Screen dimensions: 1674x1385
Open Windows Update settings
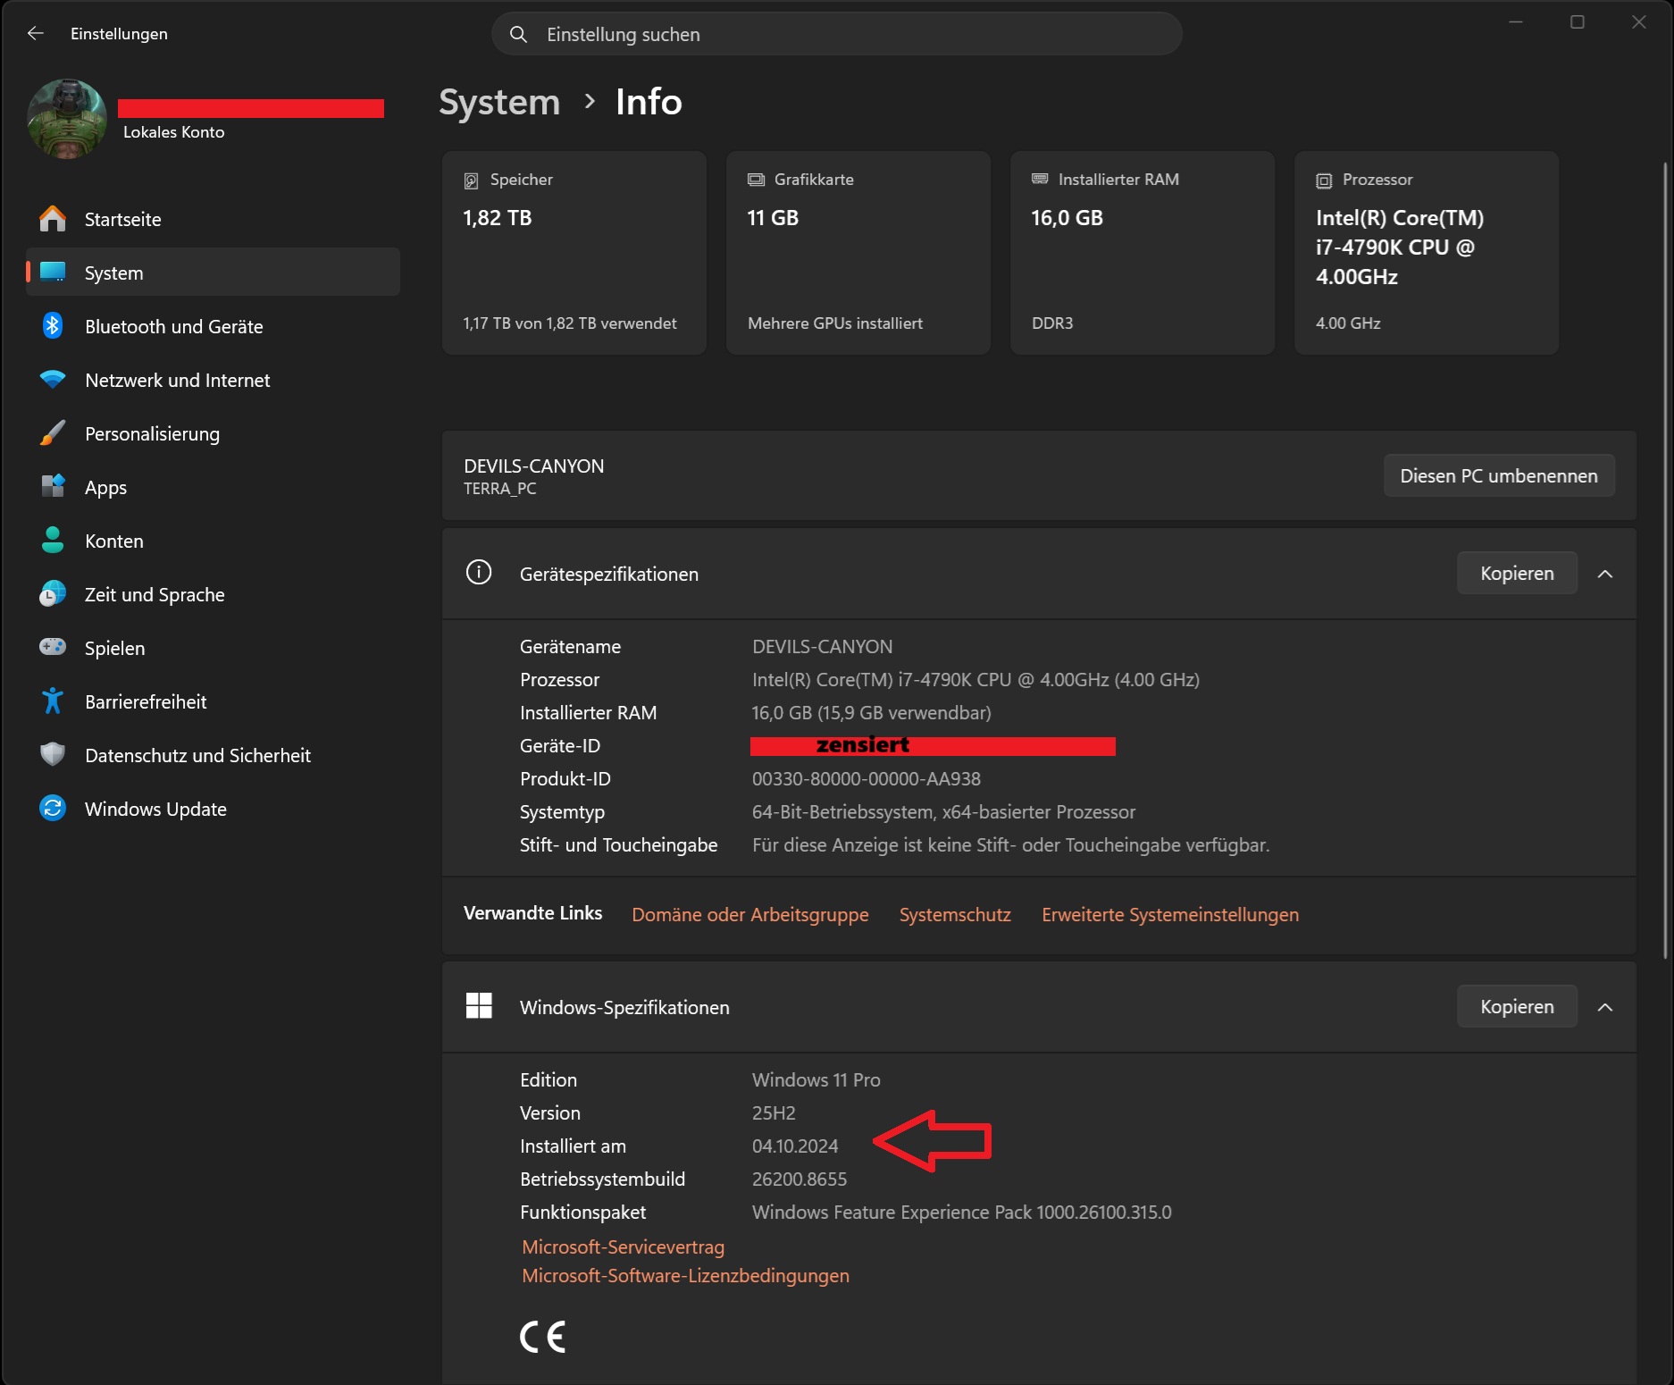click(213, 809)
